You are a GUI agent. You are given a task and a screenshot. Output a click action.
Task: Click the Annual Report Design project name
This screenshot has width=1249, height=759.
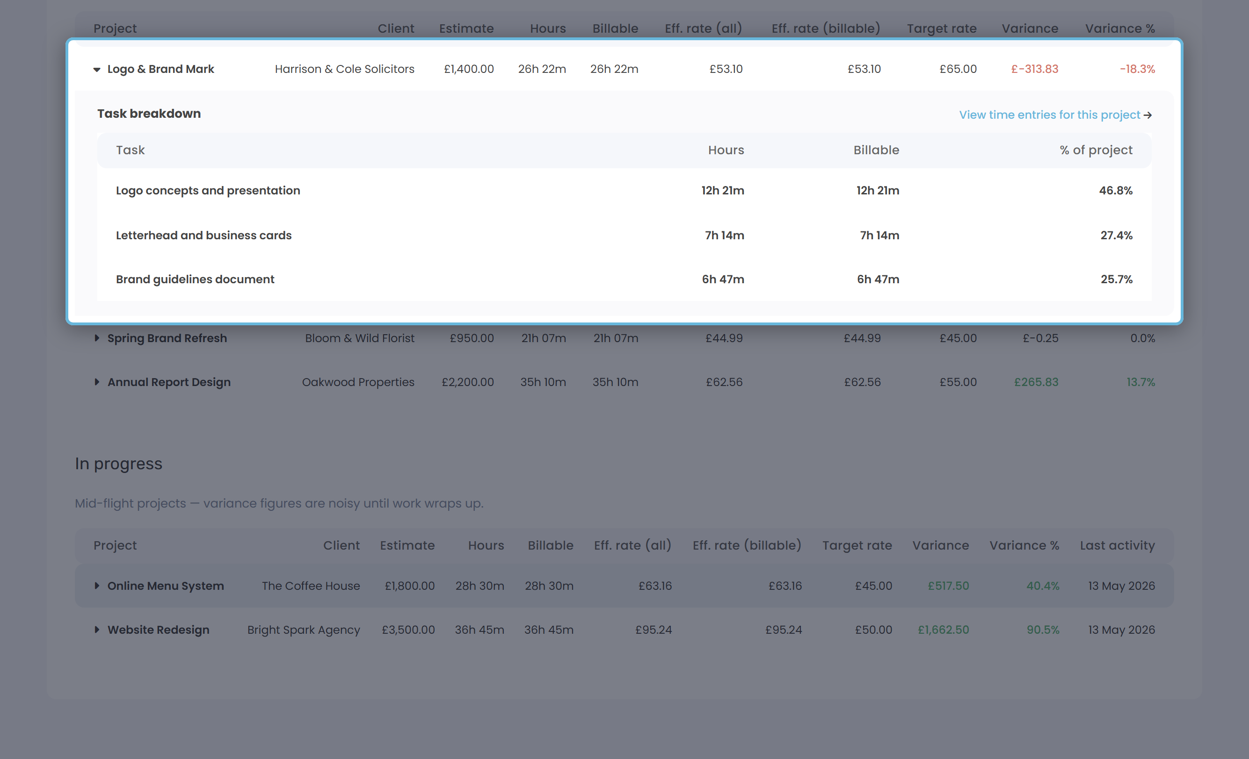click(169, 382)
